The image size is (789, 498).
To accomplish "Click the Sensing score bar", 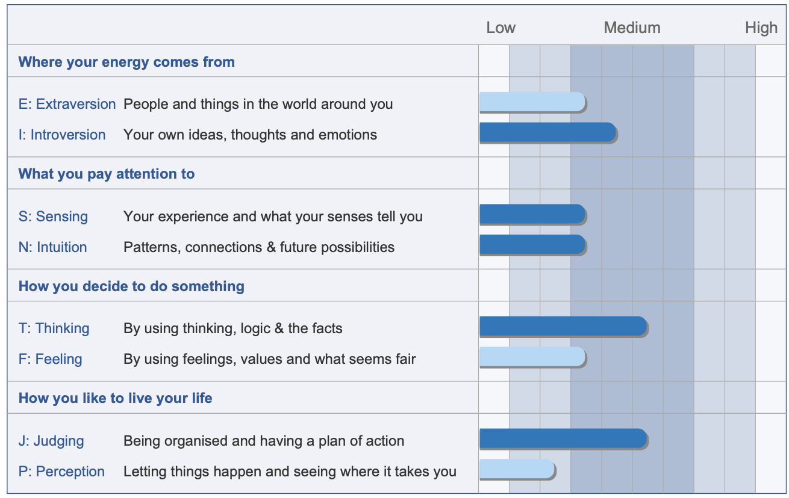I will point(532,214).
